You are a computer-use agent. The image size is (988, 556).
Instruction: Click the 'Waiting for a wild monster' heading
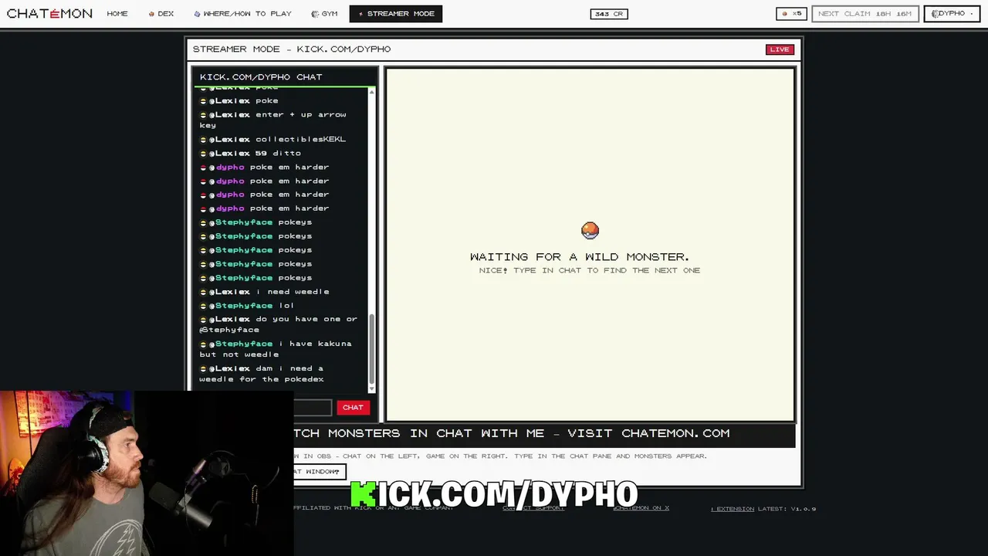coord(580,257)
